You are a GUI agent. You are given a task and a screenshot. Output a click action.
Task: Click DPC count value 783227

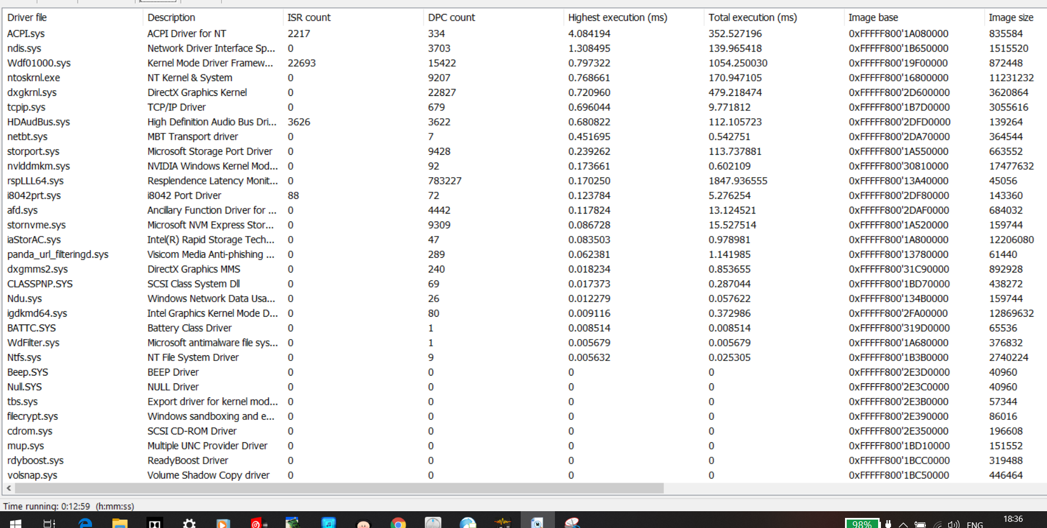coord(444,180)
